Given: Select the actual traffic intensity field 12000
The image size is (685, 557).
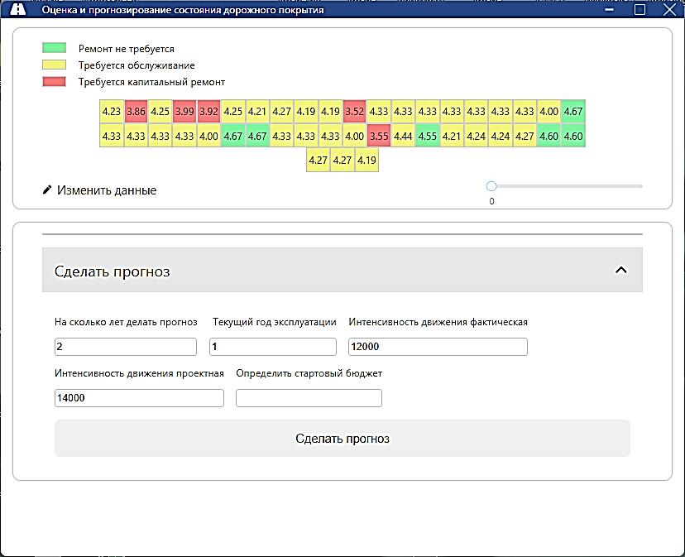Looking at the screenshot, I should pos(438,347).
